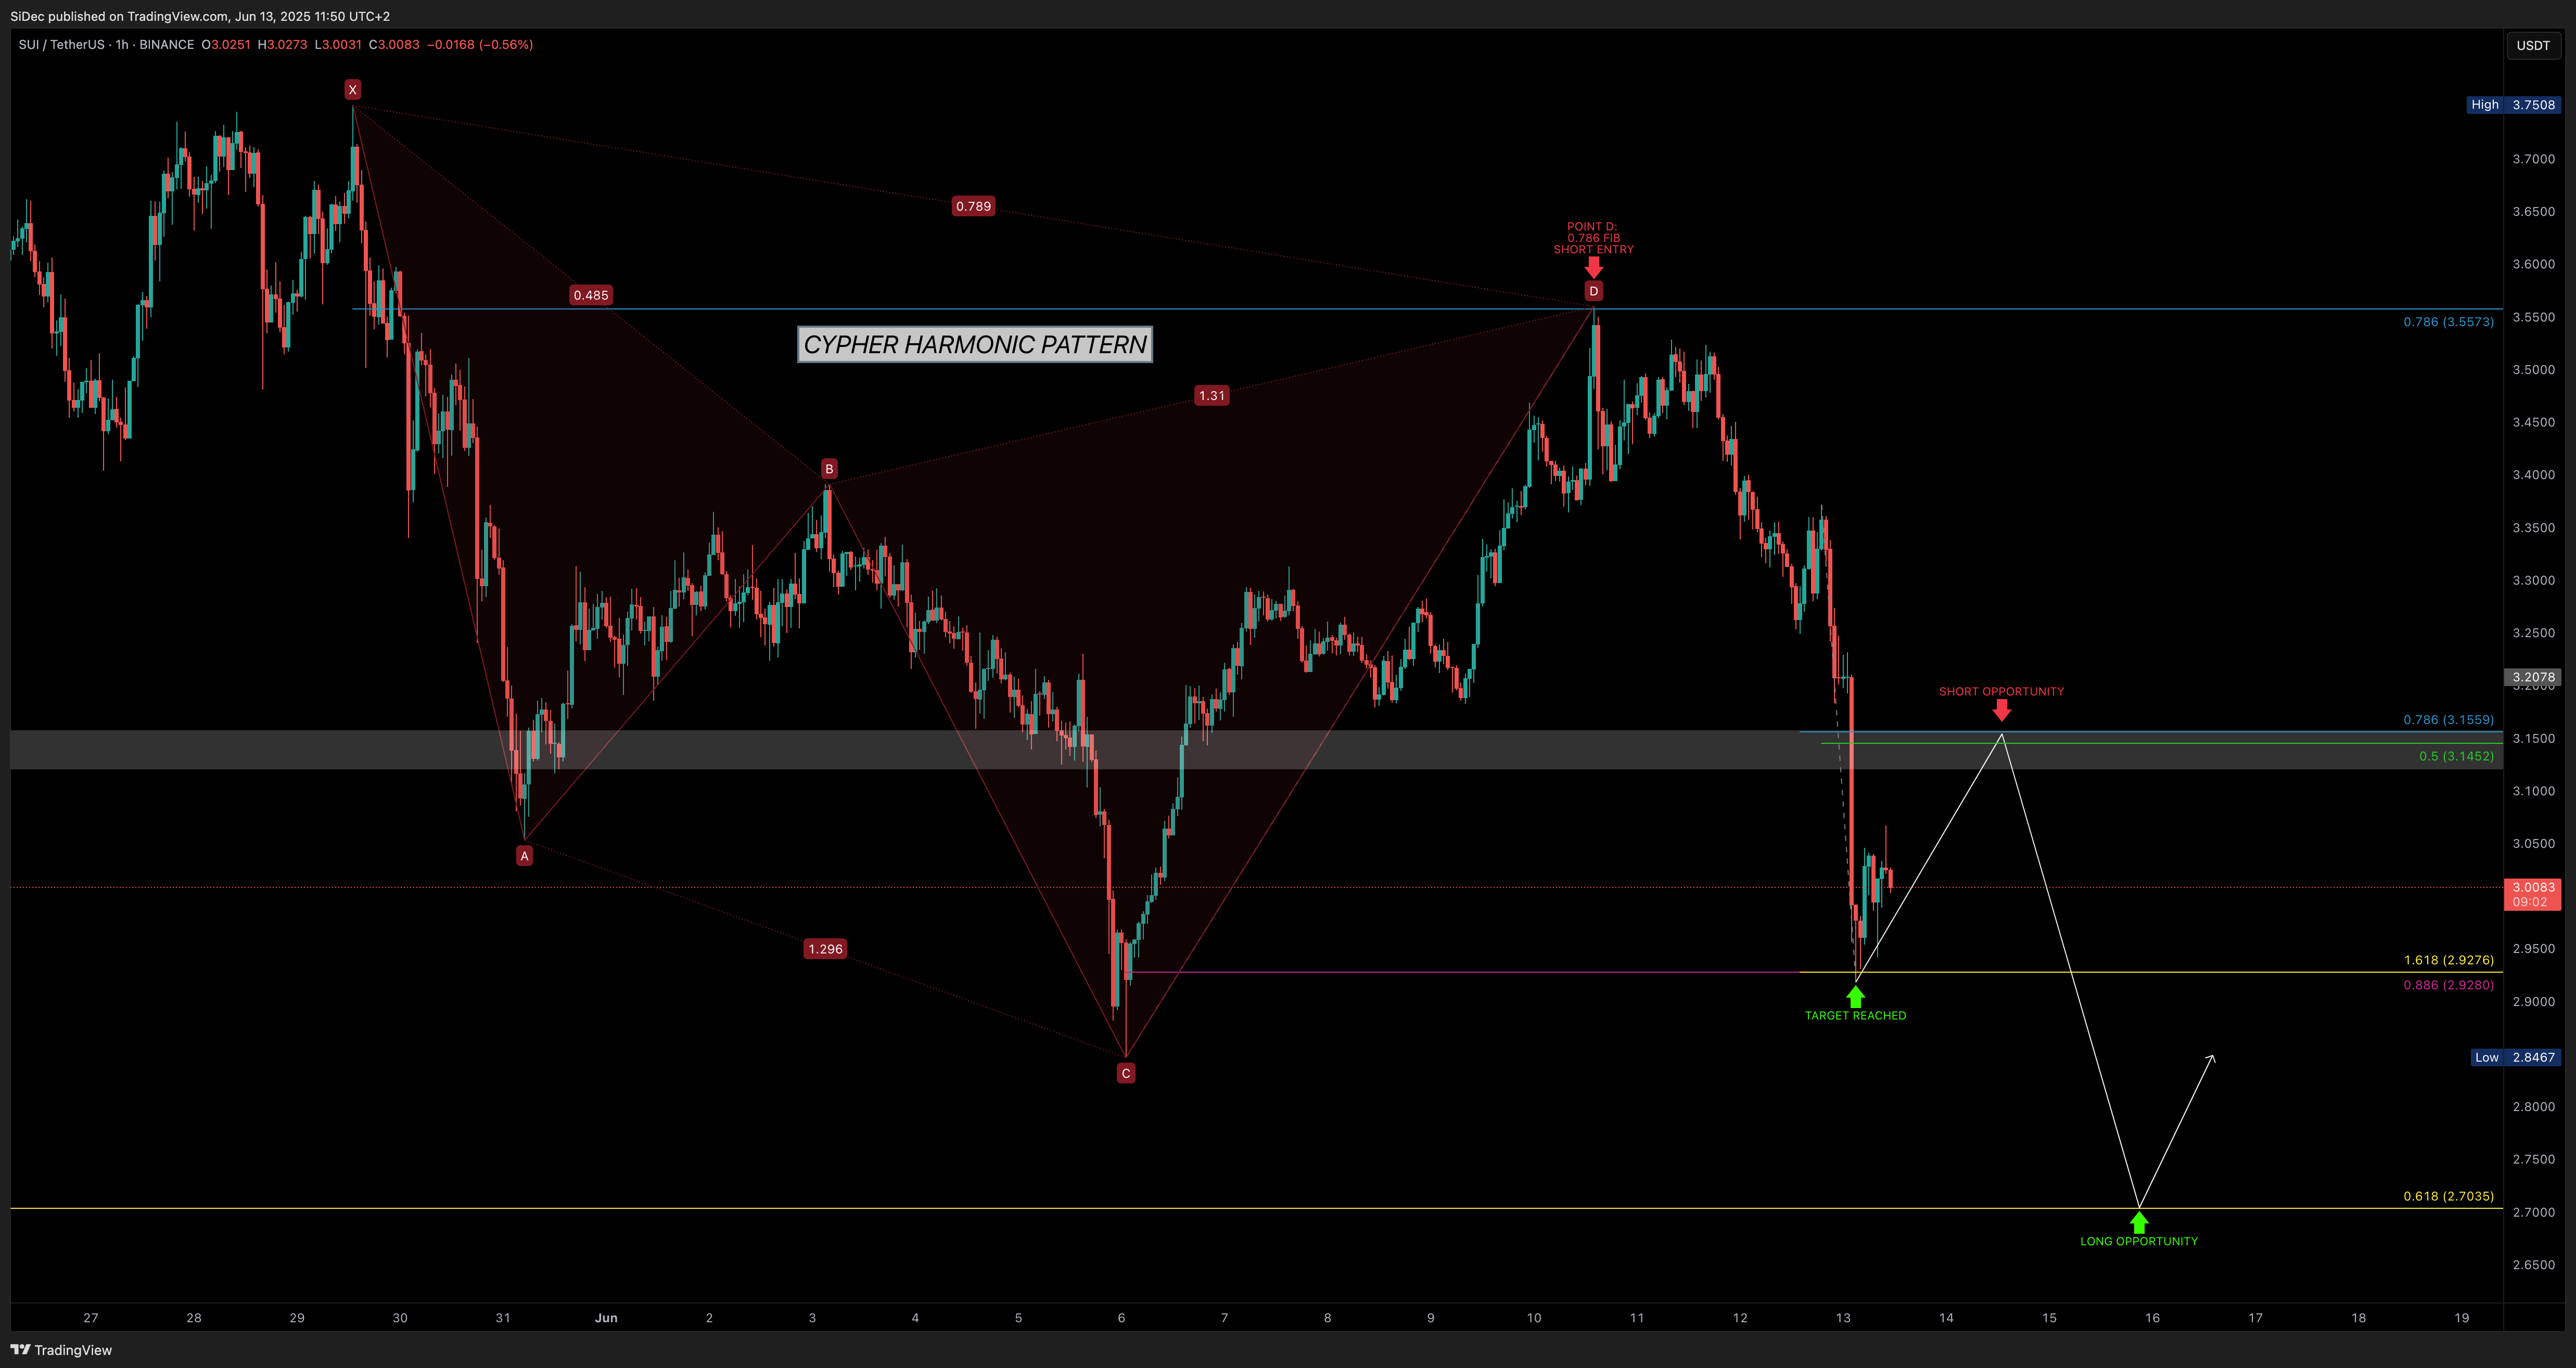
Task: Select the D point marker of the pattern
Action: pos(1594,291)
